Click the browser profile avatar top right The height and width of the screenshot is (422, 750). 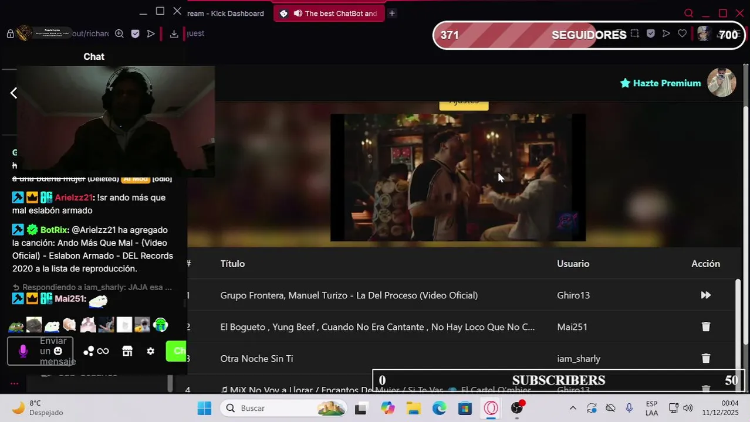704,34
